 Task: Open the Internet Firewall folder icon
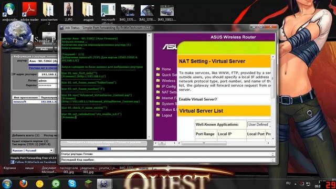click(158, 98)
